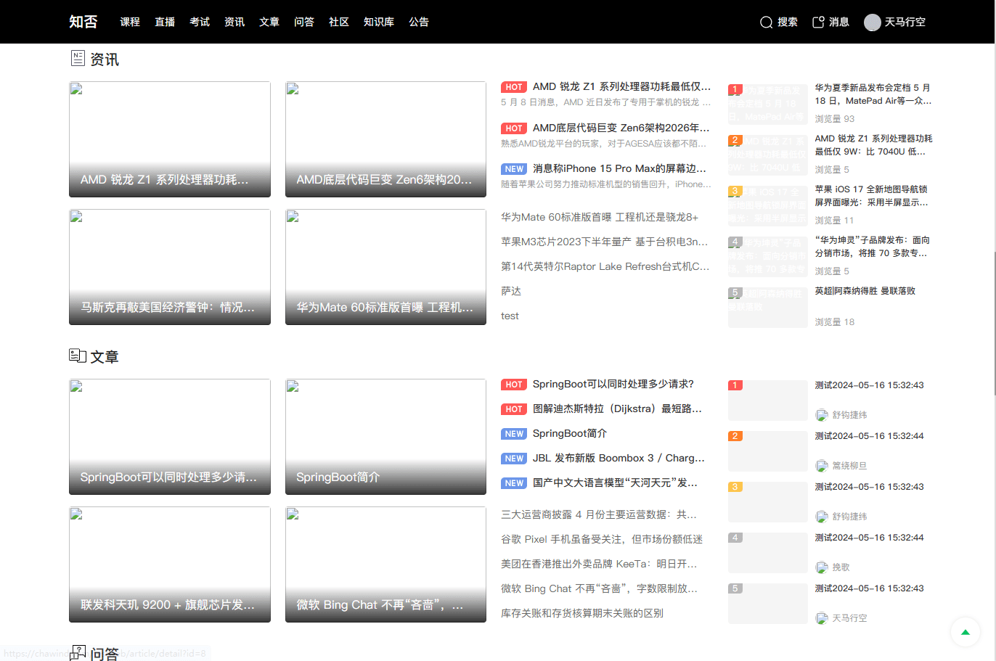Select 直播 in the top navigation

[165, 22]
